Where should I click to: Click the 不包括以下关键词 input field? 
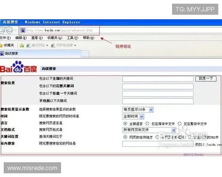point(158,101)
